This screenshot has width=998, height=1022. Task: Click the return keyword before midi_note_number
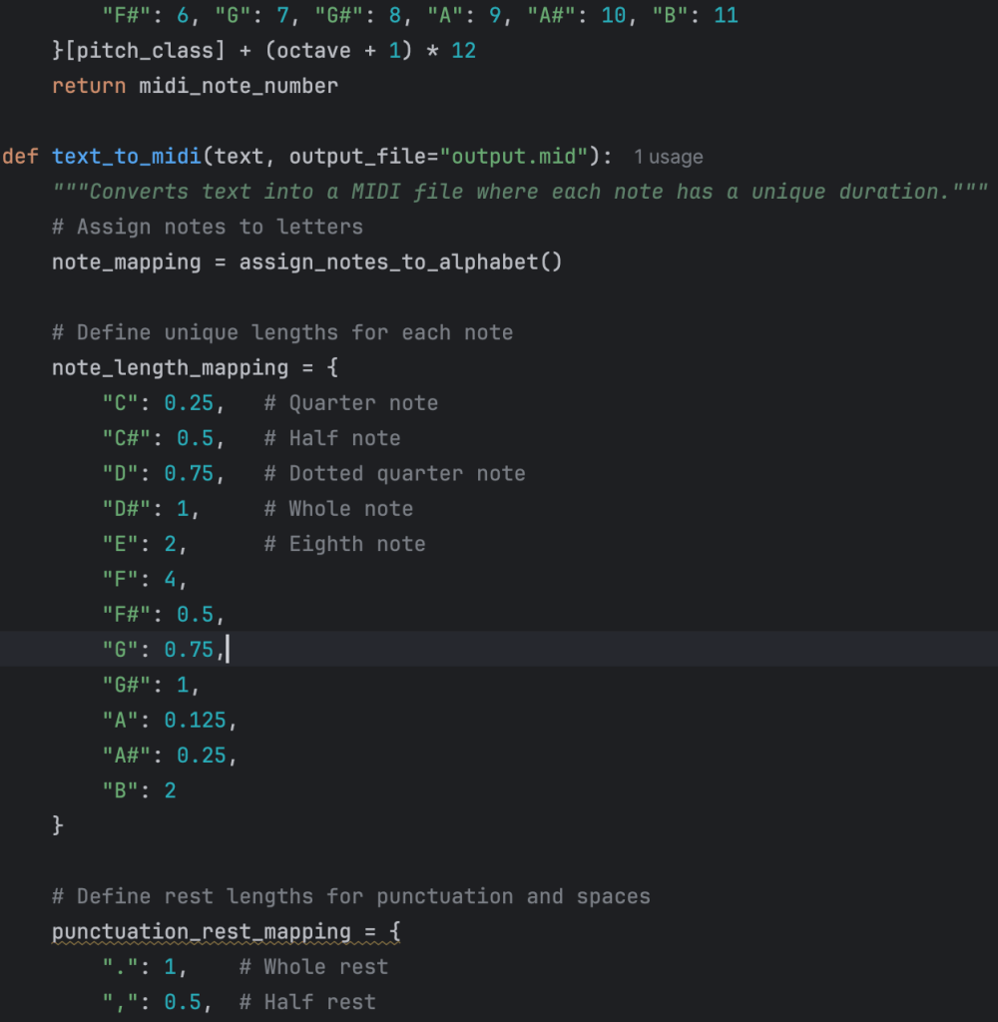89,86
